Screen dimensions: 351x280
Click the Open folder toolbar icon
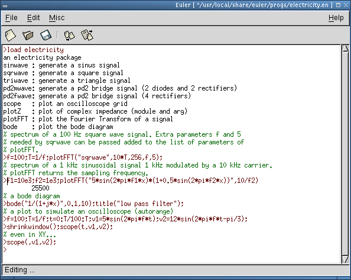pos(28,35)
